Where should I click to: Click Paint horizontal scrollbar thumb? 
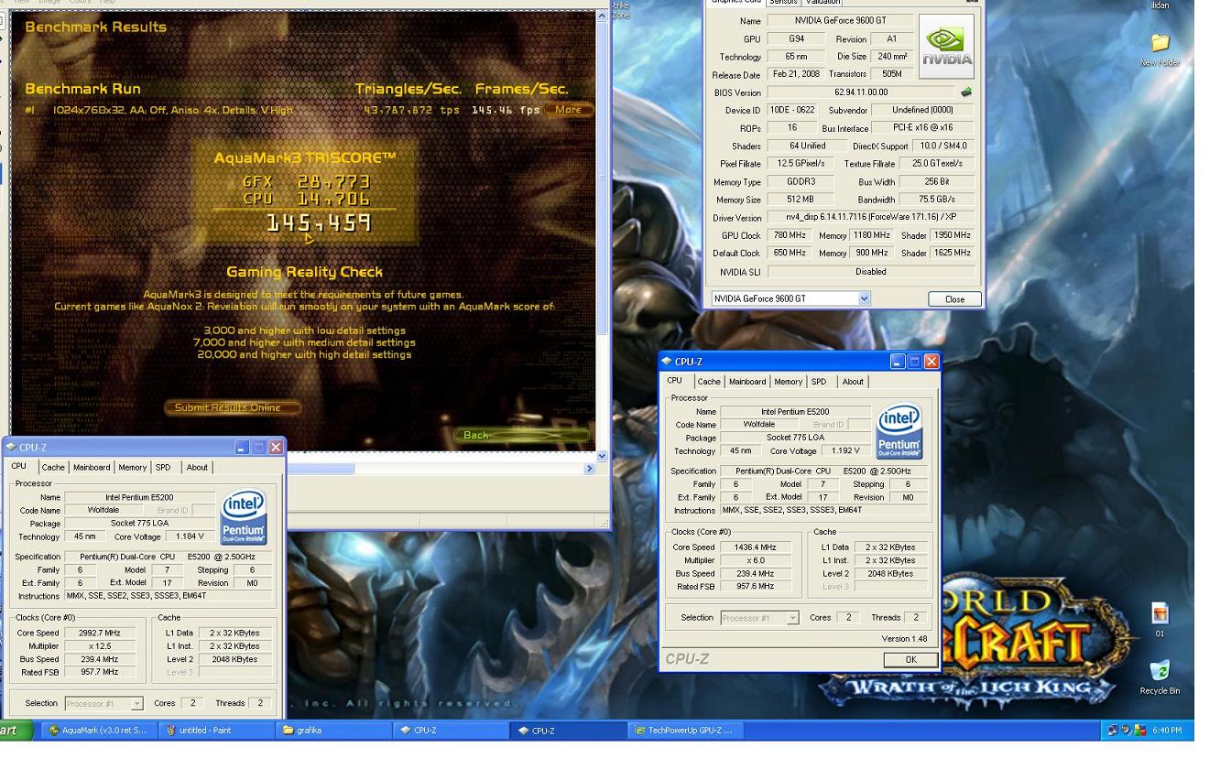click(321, 469)
